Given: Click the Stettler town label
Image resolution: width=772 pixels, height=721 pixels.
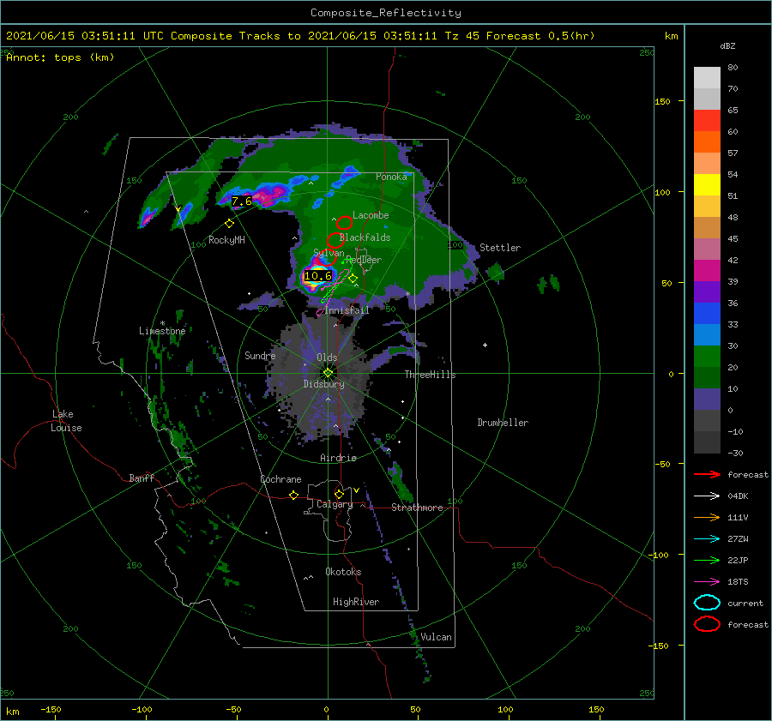Looking at the screenshot, I should (x=500, y=248).
